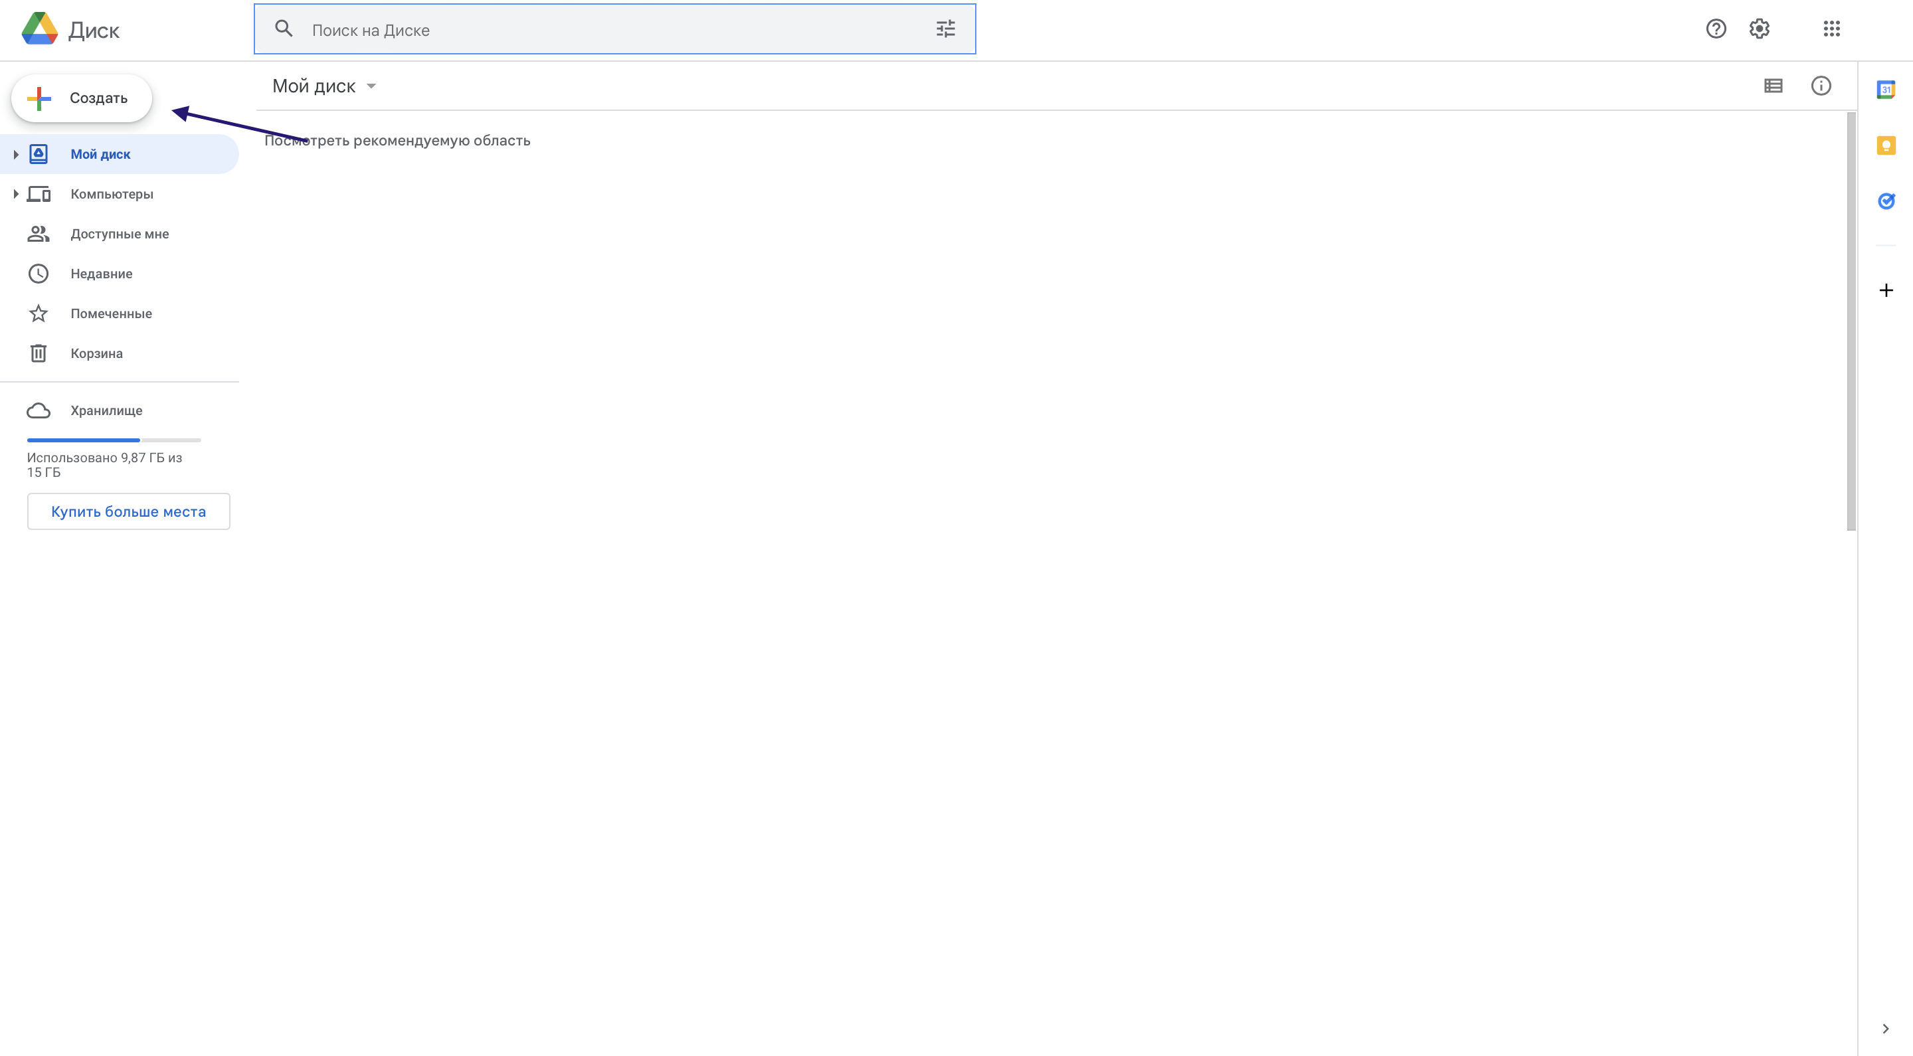Click plus icon to get add-ons

[x=1886, y=290]
